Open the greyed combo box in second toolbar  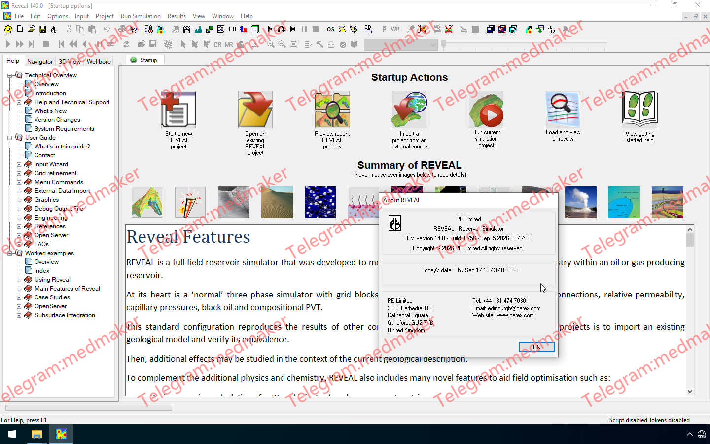[401, 45]
